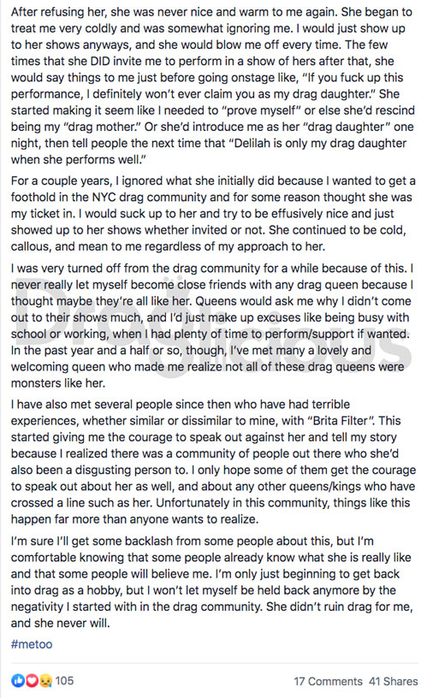Click the final words "and she never will."
This screenshot has width=427, height=698.
[60, 623]
